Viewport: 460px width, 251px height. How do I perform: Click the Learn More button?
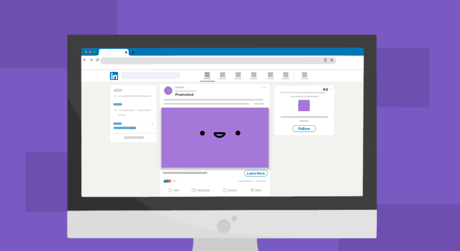tap(255, 173)
